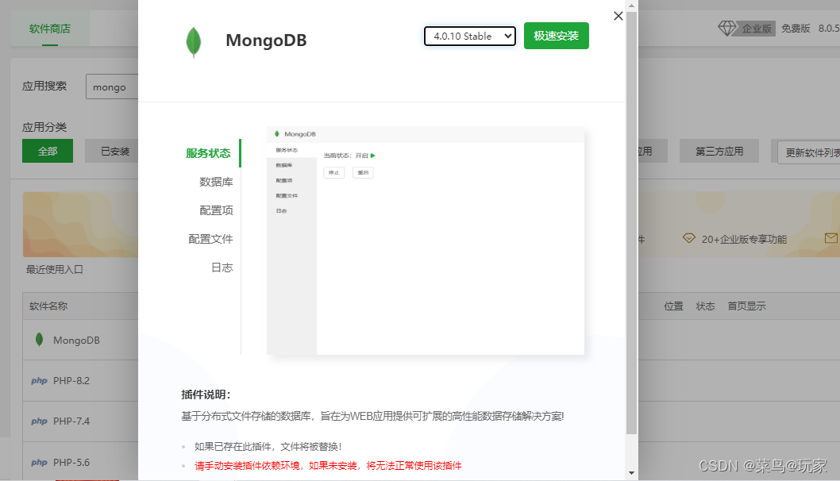Select the 配置文件 tab in dialog
This screenshot has height=481, width=840.
pyautogui.click(x=210, y=239)
